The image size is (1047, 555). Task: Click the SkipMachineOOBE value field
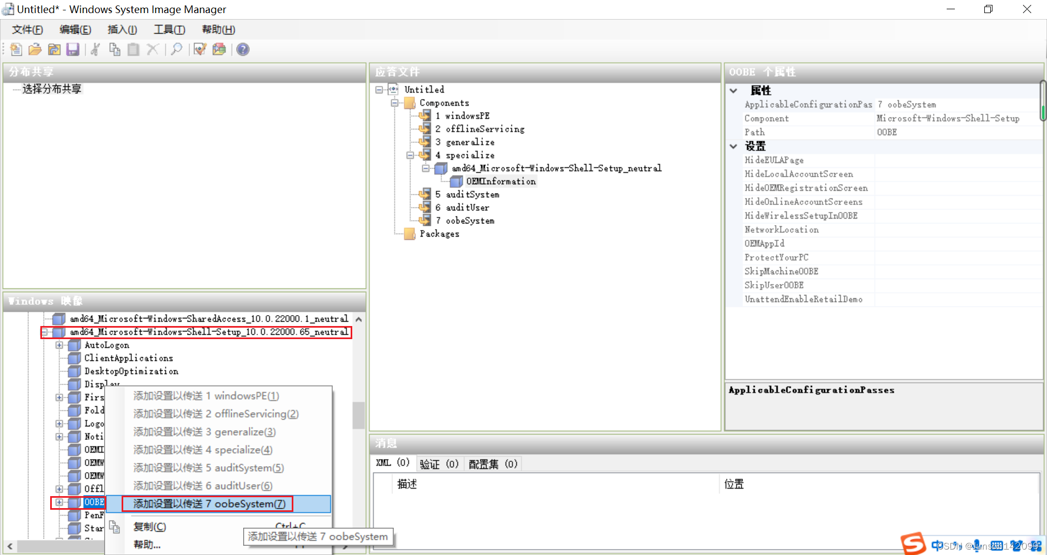pos(958,272)
